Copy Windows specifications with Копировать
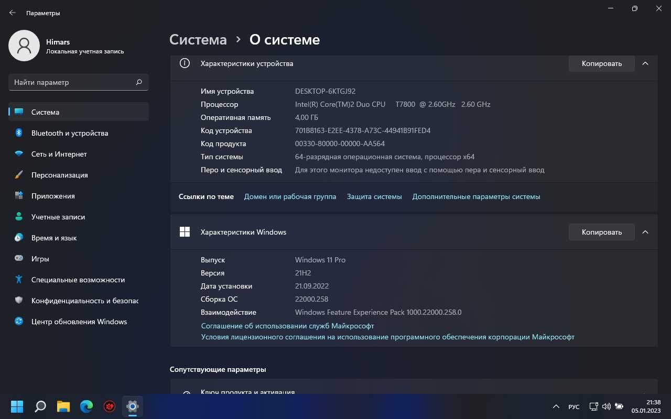This screenshot has height=419, width=671. (x=602, y=232)
